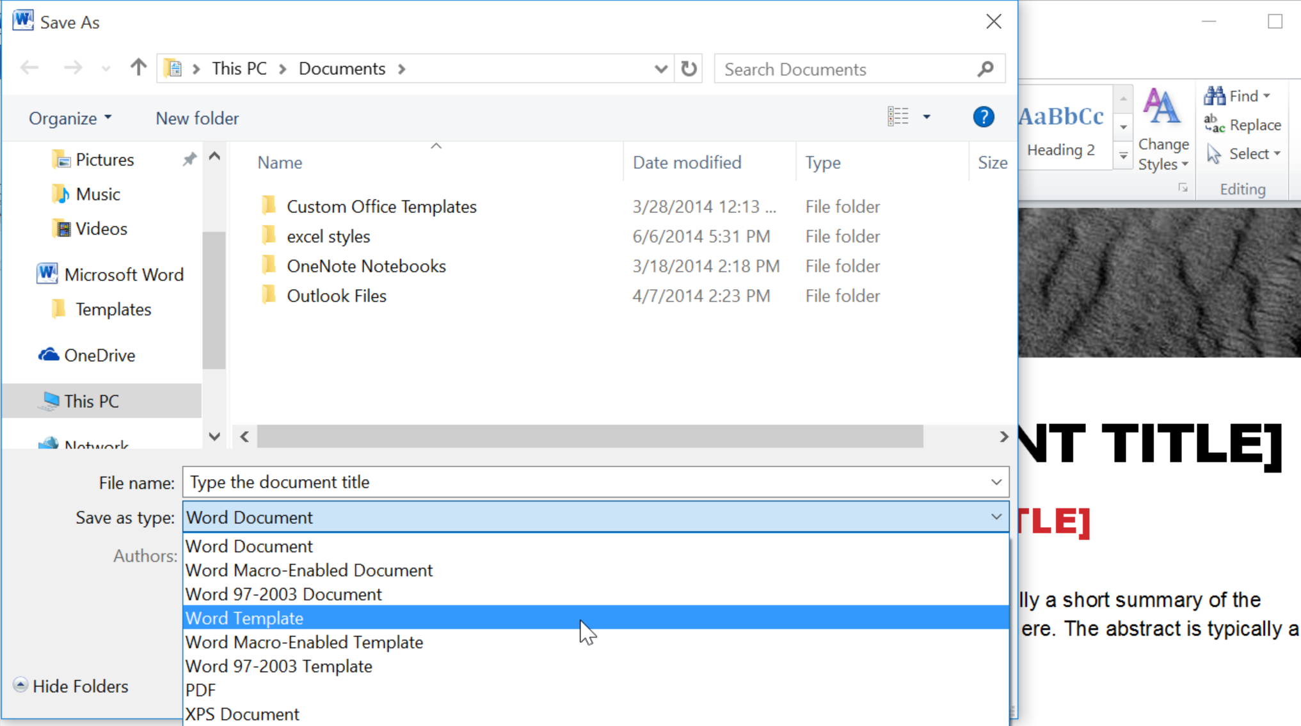Click the Organize toolbar icon
This screenshot has width=1301, height=726.
[70, 117]
